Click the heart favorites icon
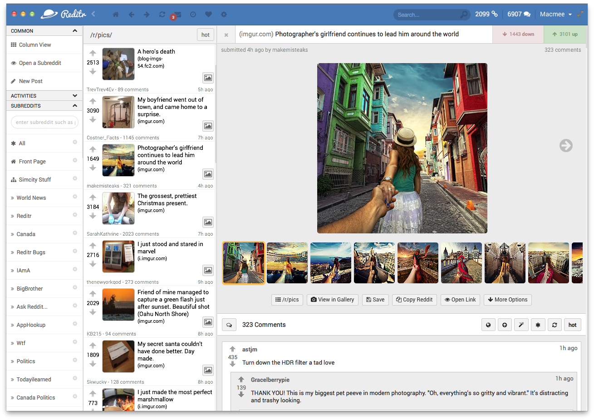Viewport: 594px width, 420px height. 208,15
